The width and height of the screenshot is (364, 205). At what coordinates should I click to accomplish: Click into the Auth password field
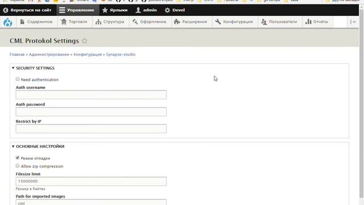pos(91,112)
